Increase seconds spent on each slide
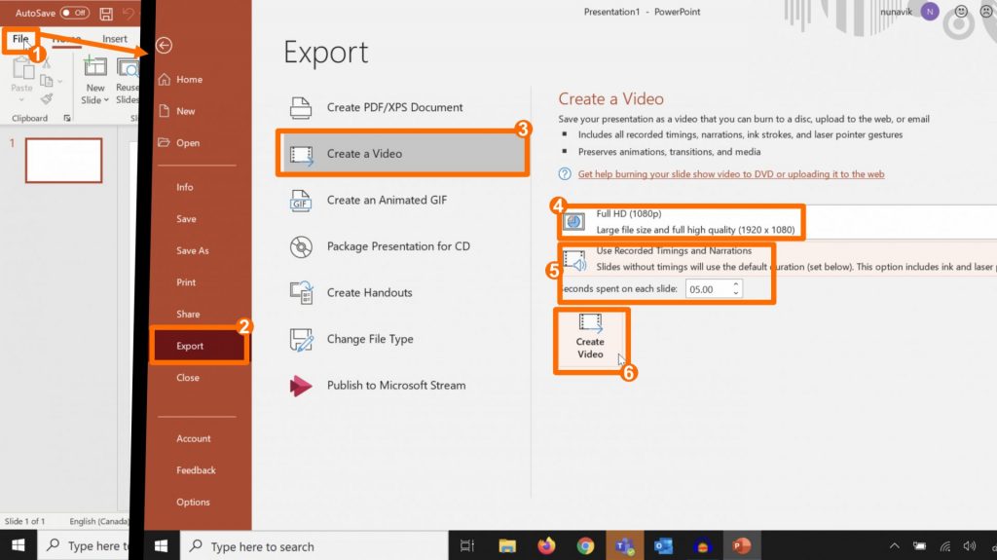The width and height of the screenshot is (997, 560). coord(736,285)
